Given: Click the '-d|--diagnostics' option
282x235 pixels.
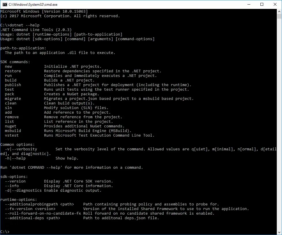Looking at the screenshot, I should (x=23, y=191).
